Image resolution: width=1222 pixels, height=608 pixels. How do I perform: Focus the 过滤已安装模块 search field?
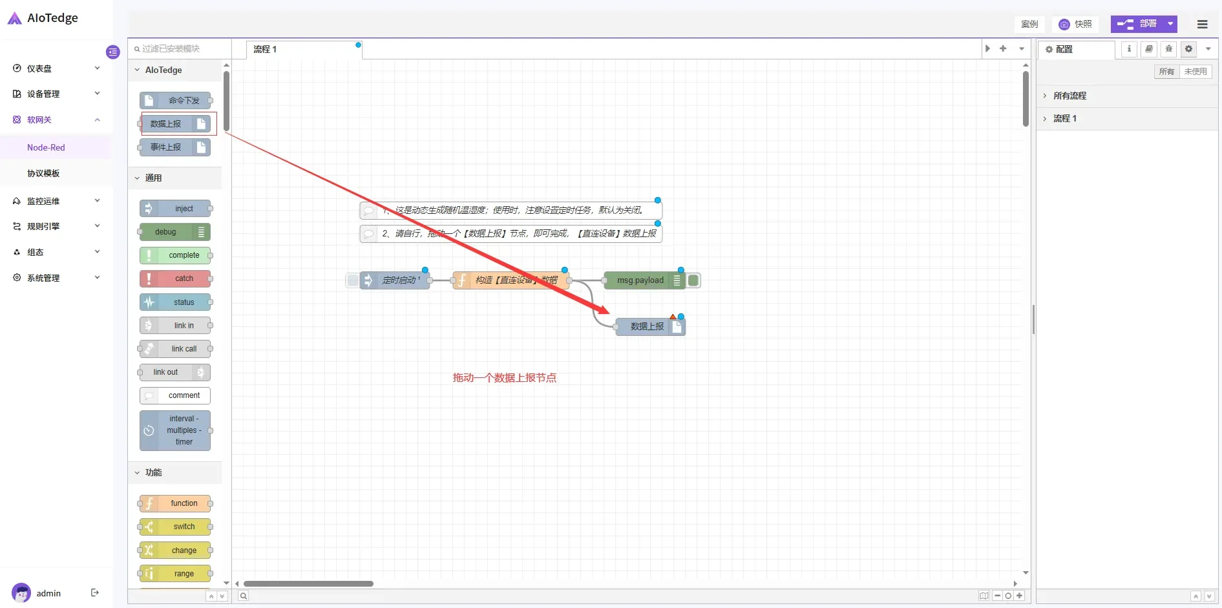pyautogui.click(x=180, y=48)
